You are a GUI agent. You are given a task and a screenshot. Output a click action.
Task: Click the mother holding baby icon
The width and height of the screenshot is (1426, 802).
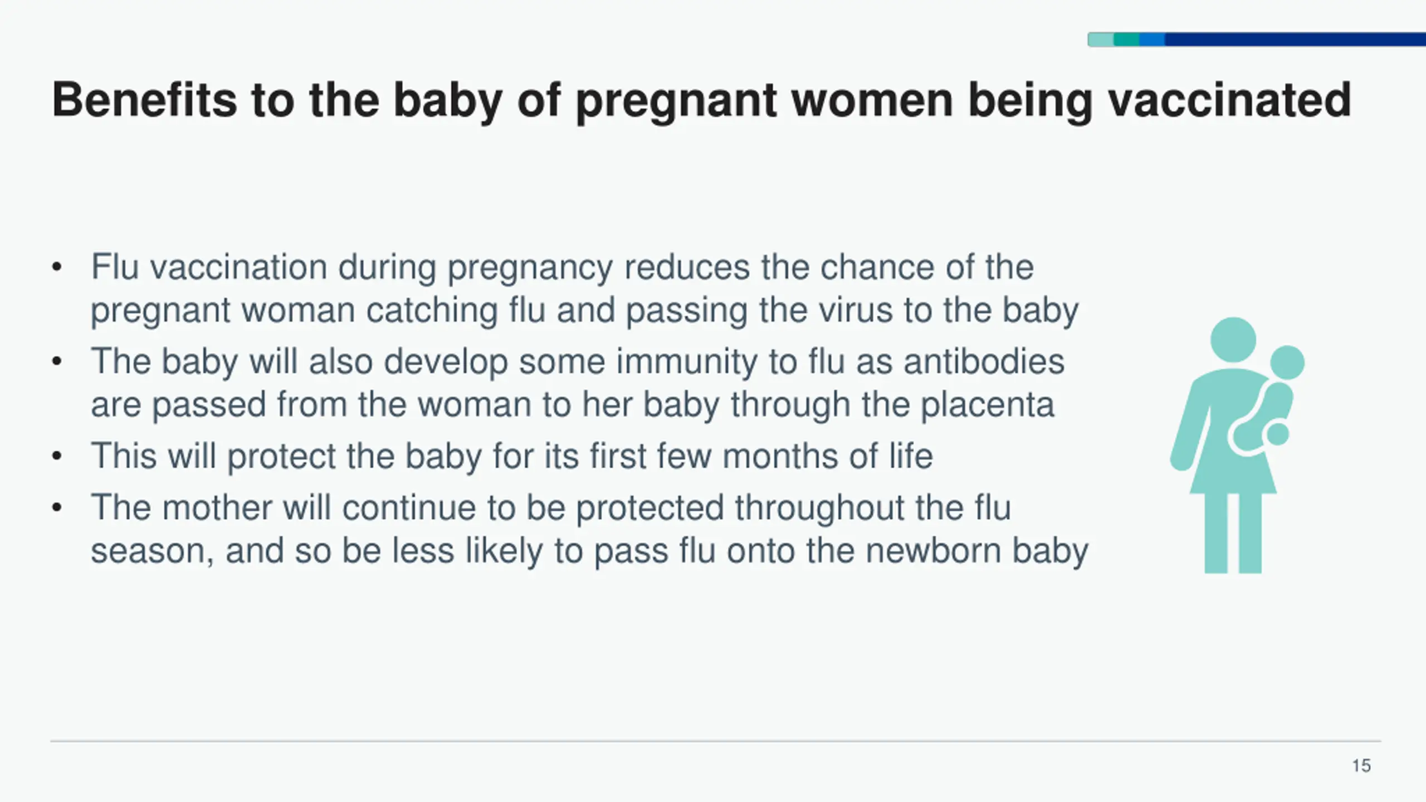point(1237,446)
